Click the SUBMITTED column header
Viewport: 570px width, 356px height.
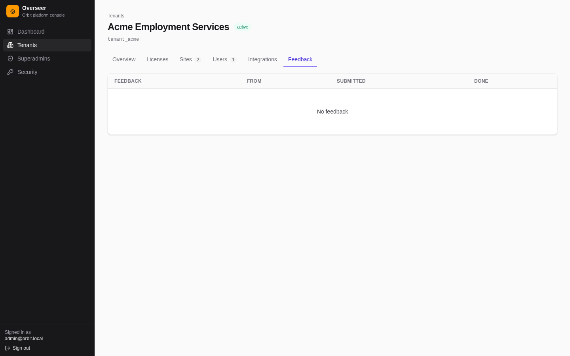point(351,81)
